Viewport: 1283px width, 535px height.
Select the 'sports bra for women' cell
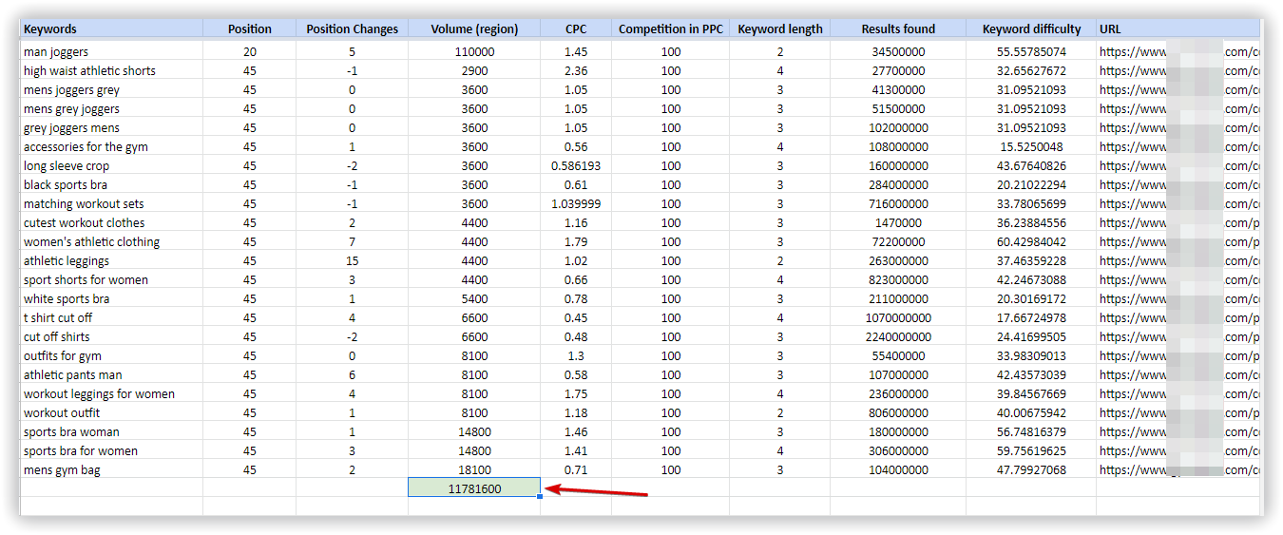click(x=111, y=450)
